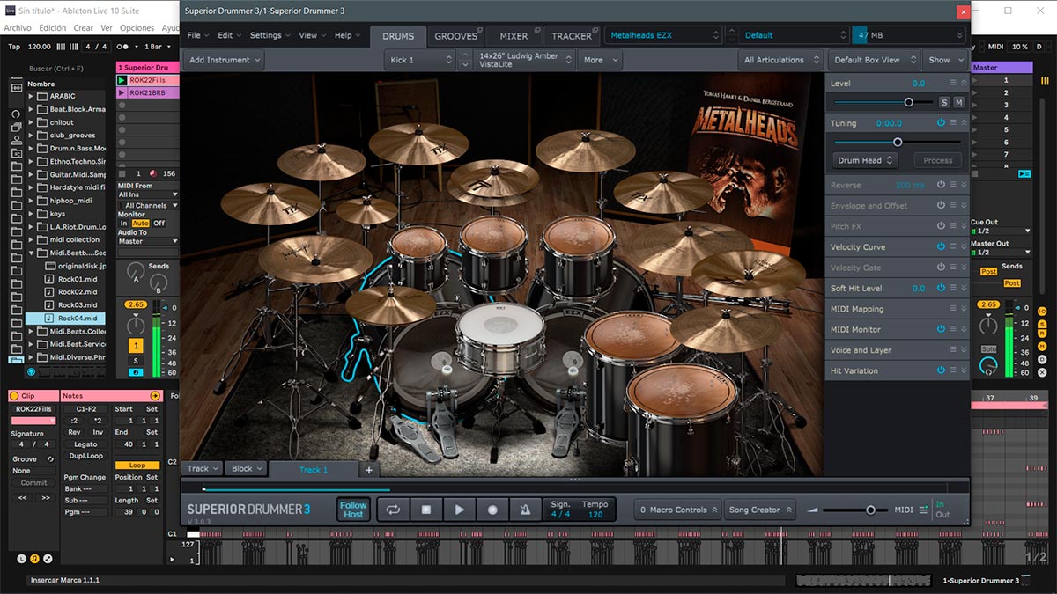
Task: Click the Legato button in Notes panel
Action: (86, 444)
